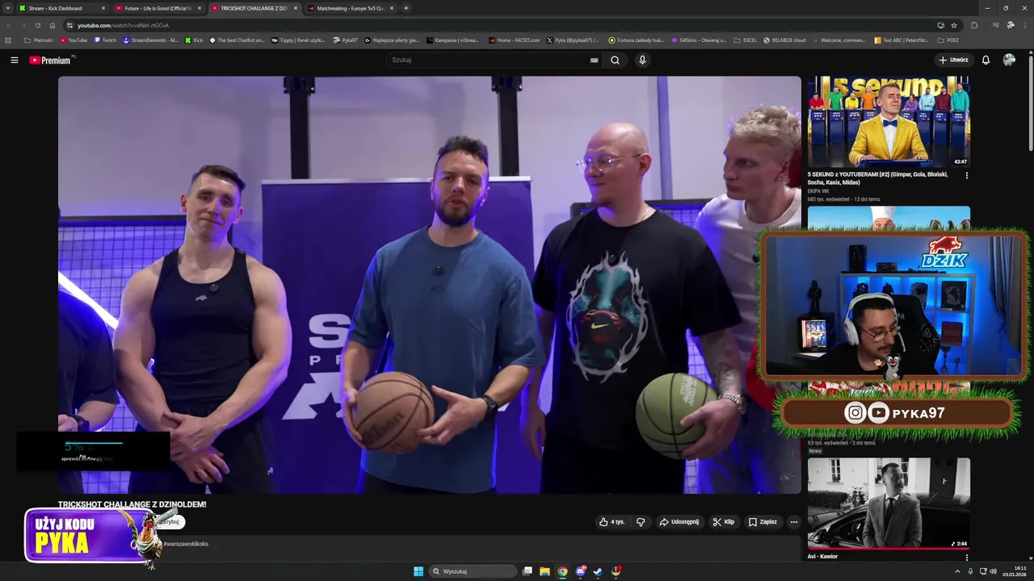Viewport: 1034px width, 581px height.
Task: Open Discord from the taskbar
Action: pyautogui.click(x=580, y=571)
